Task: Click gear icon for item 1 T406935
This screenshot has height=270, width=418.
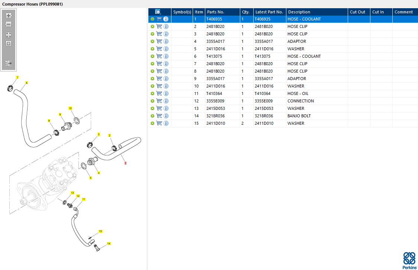Action: 152,19
